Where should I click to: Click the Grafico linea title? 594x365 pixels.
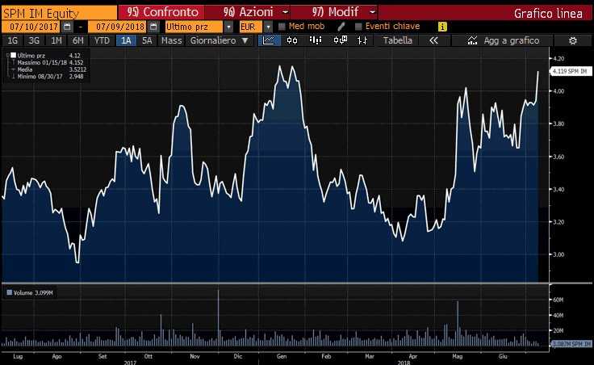(x=548, y=13)
